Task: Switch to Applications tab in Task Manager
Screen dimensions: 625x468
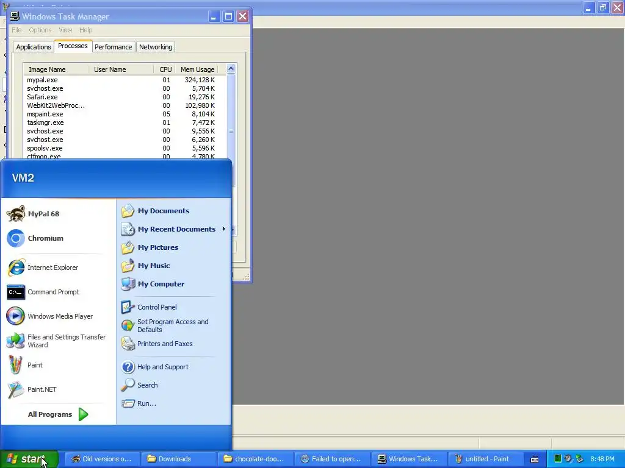Action: click(34, 47)
